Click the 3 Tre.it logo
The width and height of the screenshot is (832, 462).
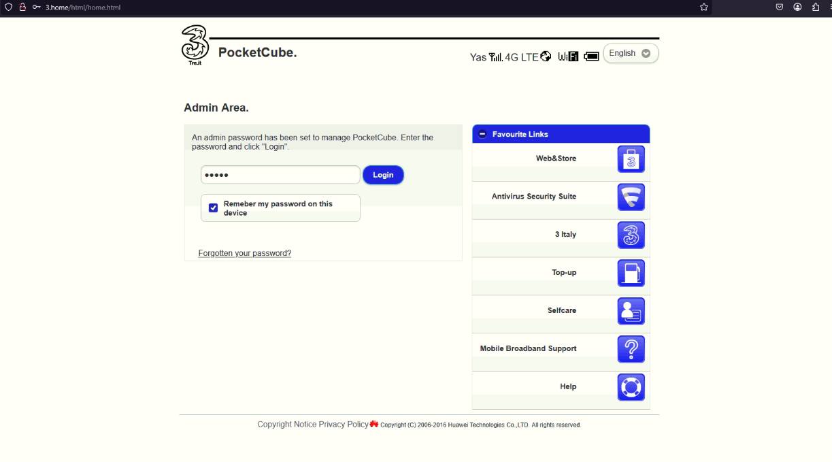(195, 45)
